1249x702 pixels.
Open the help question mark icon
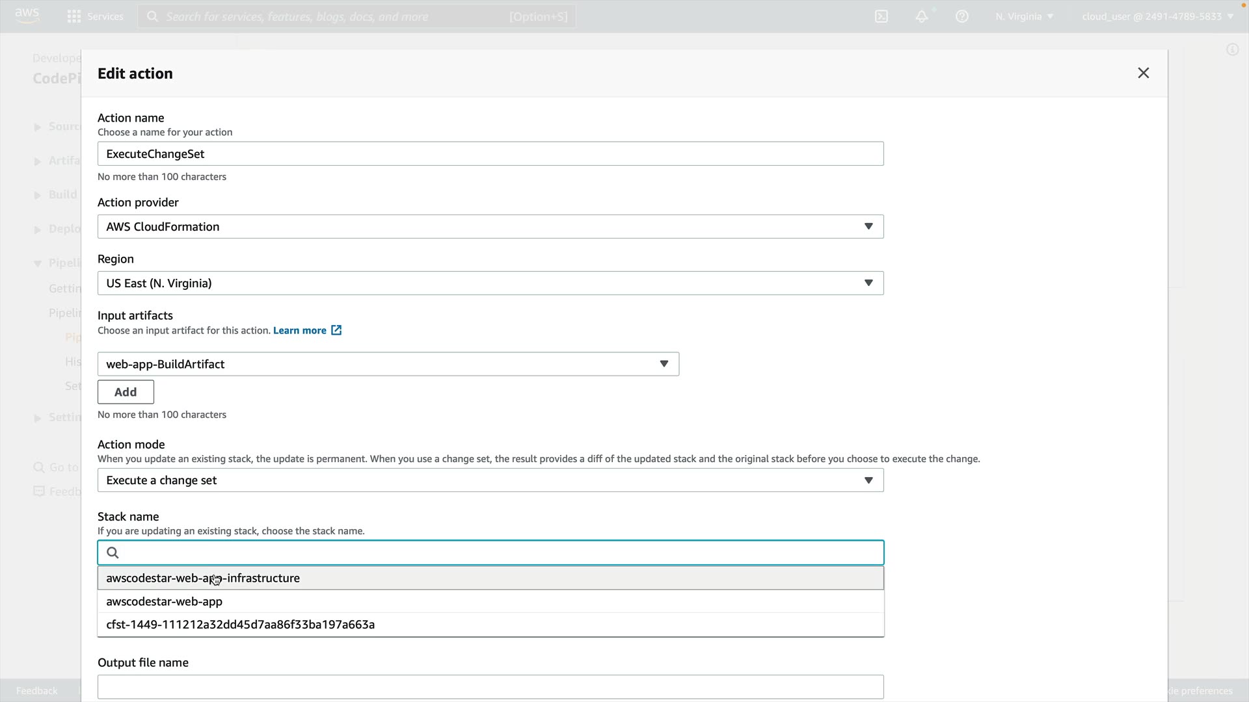pyautogui.click(x=962, y=16)
